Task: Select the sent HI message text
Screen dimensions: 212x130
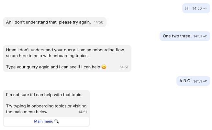Action: click(x=187, y=8)
